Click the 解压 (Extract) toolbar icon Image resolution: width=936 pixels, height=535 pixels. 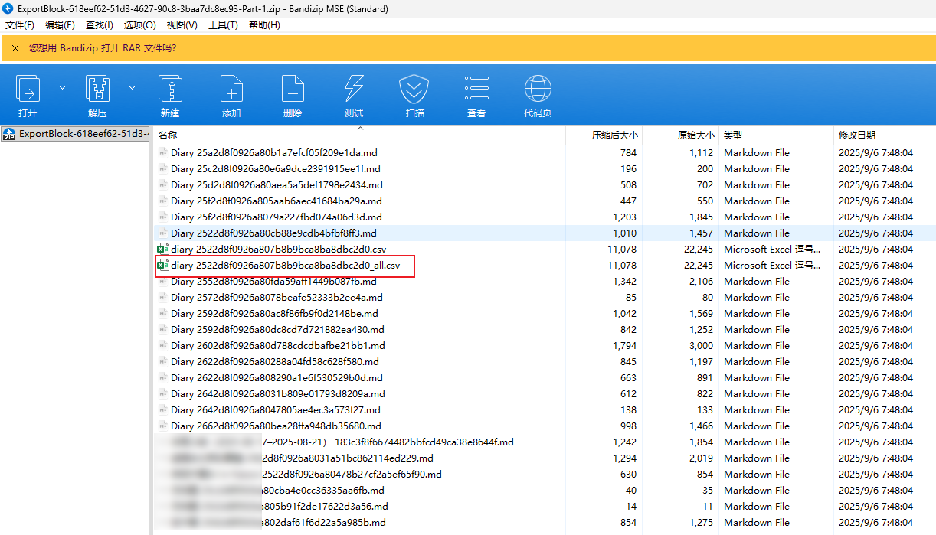click(97, 90)
